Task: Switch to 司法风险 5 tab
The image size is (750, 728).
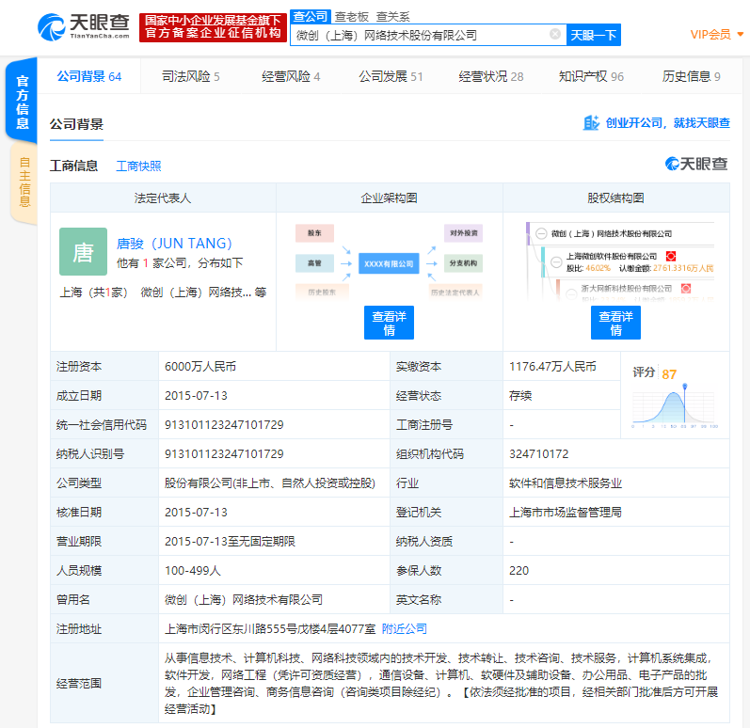Action: tap(190, 76)
